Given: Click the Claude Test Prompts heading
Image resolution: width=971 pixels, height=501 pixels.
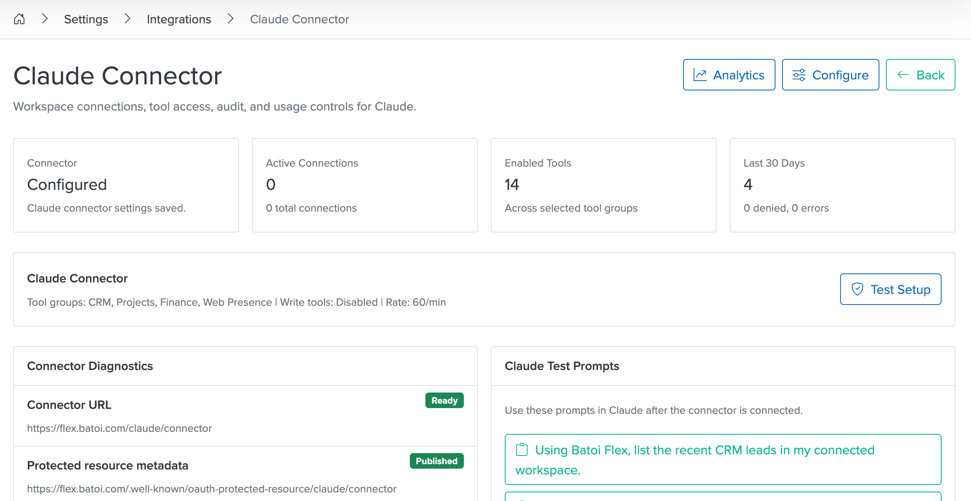Looking at the screenshot, I should pyautogui.click(x=562, y=366).
